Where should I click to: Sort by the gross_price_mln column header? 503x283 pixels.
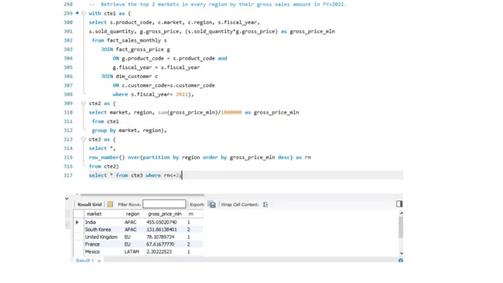[x=165, y=213]
